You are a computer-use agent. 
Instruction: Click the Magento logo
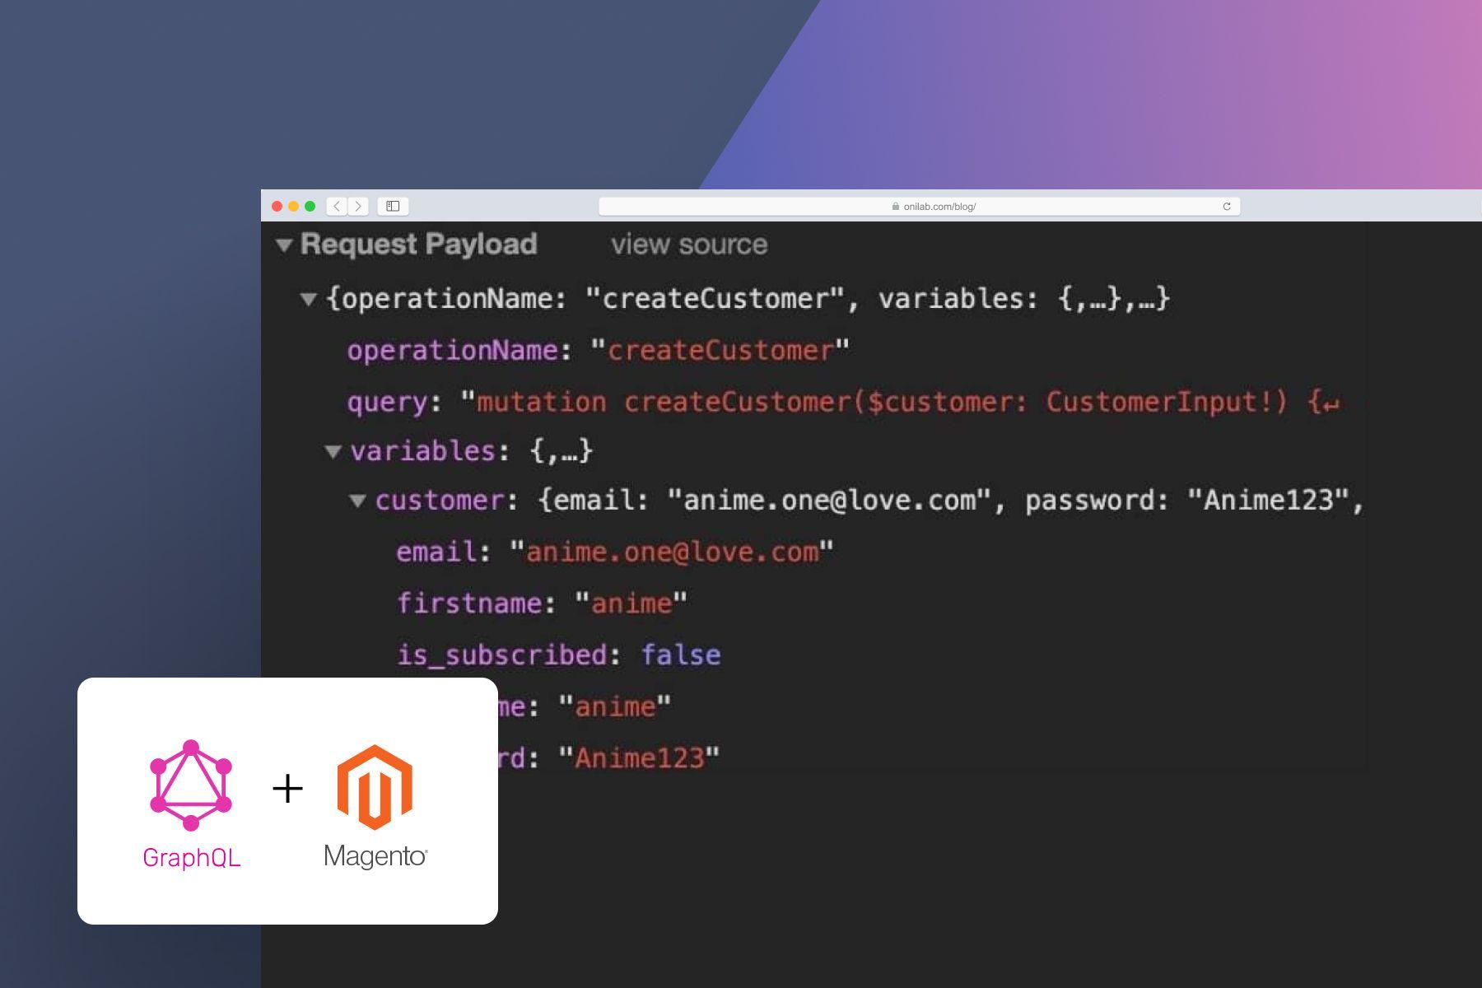375,787
